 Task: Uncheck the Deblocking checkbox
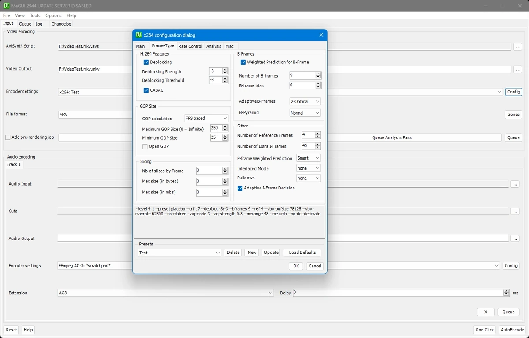(x=146, y=62)
